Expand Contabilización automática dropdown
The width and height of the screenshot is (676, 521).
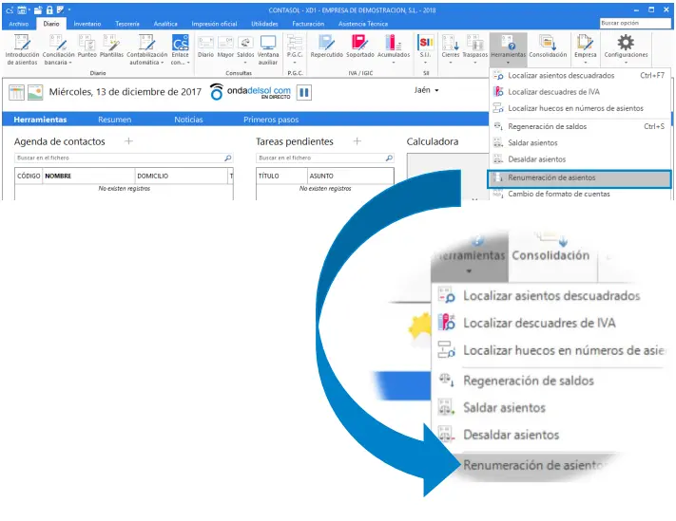[x=162, y=63]
